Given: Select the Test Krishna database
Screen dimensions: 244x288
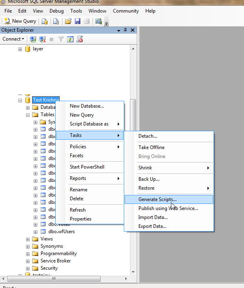Looking at the screenshot, I should [x=46, y=100].
